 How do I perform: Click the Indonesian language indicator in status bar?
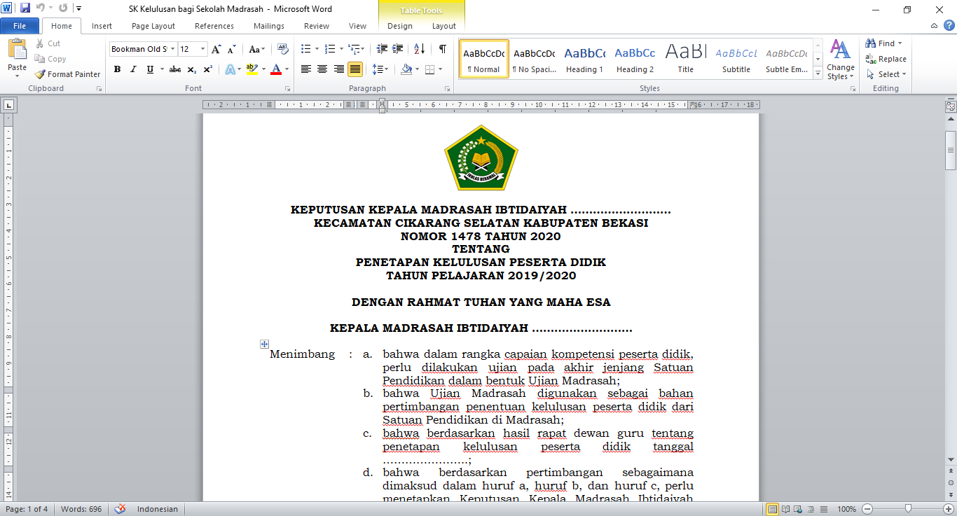coord(157,509)
